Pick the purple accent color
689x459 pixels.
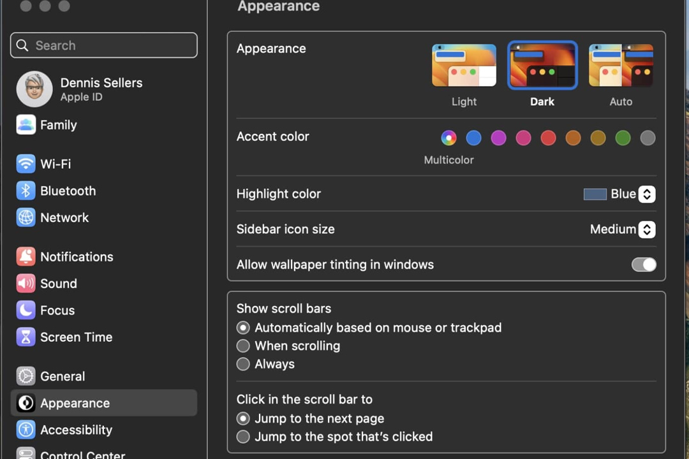[498, 138]
